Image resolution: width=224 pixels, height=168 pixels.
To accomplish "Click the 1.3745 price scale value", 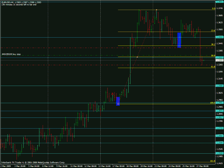I will 220,9.
